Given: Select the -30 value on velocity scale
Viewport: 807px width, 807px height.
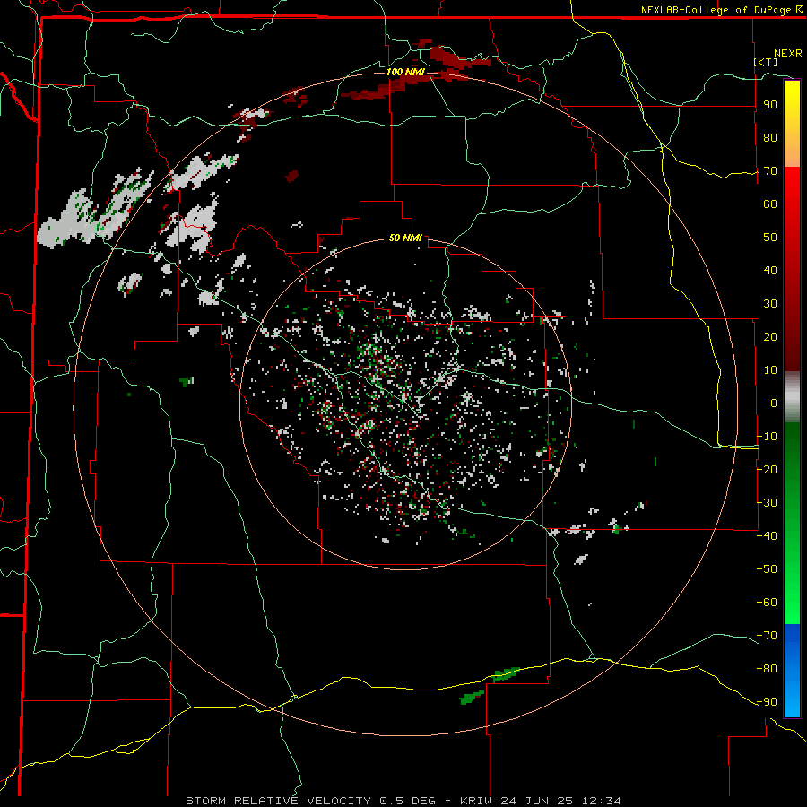Looking at the screenshot, I should pyautogui.click(x=767, y=503).
